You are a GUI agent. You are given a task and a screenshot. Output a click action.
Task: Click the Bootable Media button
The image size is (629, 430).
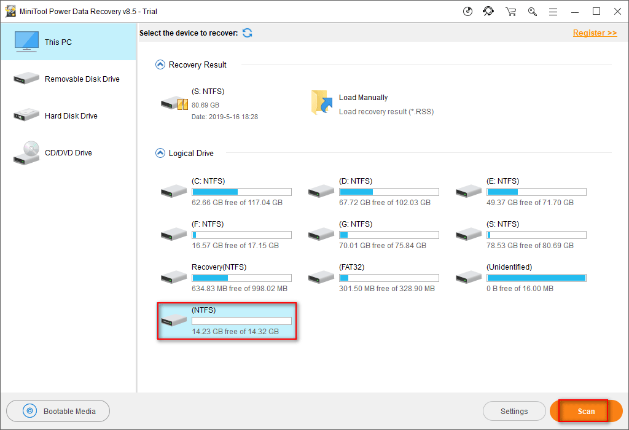point(58,411)
